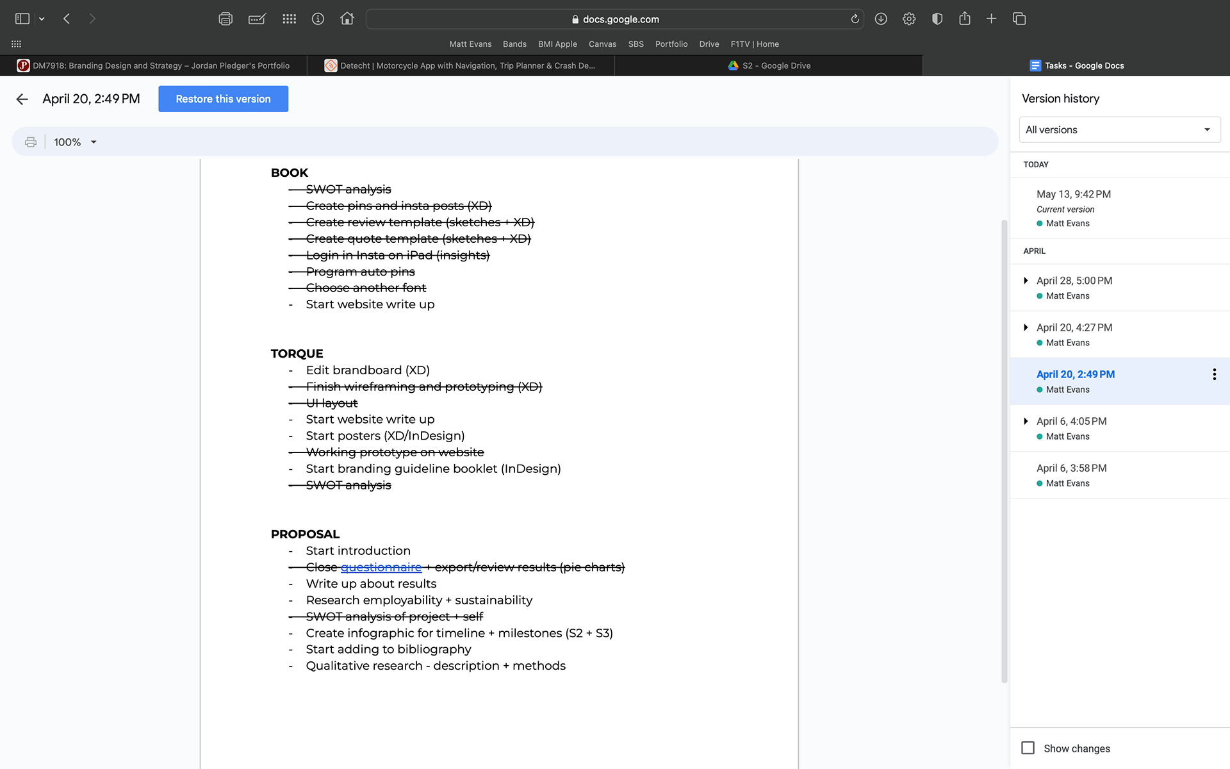Open the SBS bookmark
This screenshot has height=769, width=1230.
click(635, 44)
